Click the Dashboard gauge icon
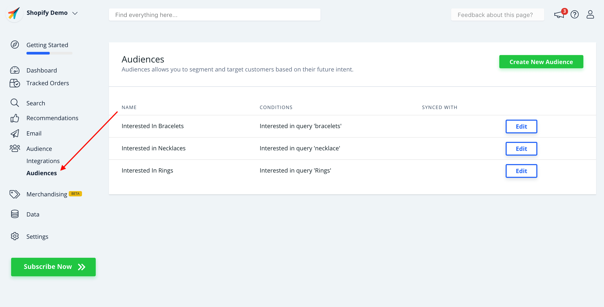Viewport: 604px width, 307px height. tap(15, 70)
